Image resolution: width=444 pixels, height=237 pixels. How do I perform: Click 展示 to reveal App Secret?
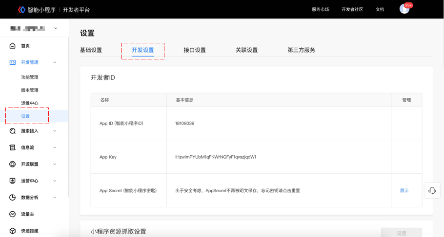[x=404, y=190]
